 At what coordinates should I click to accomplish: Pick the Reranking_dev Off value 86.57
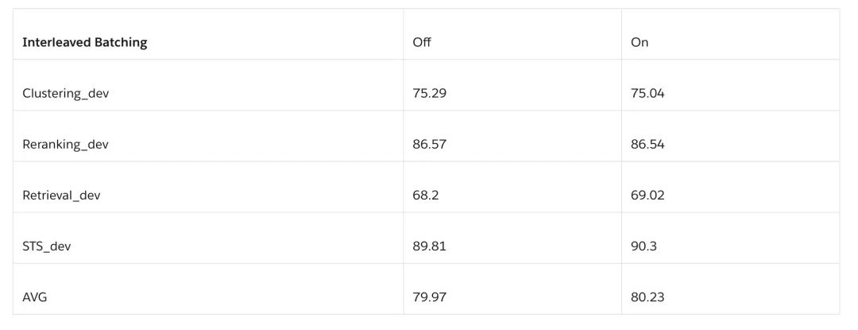[x=429, y=144]
